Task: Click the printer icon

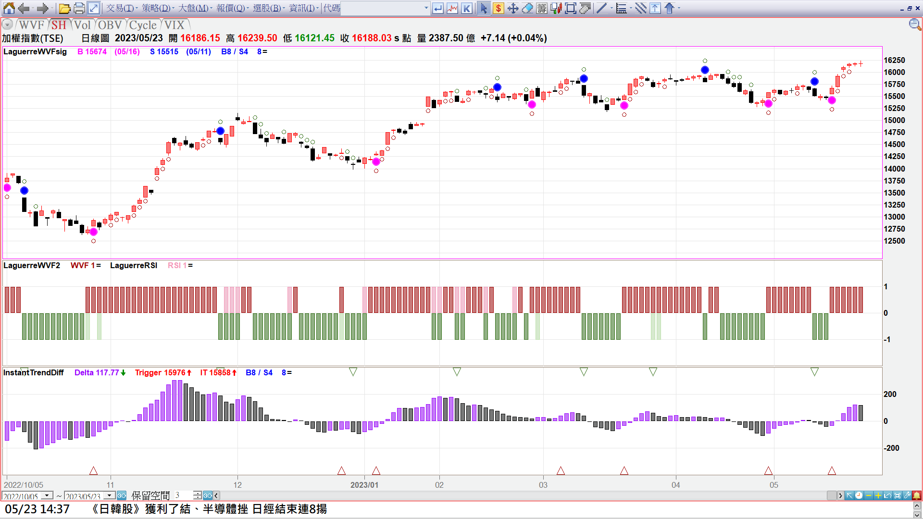Action: point(79,8)
